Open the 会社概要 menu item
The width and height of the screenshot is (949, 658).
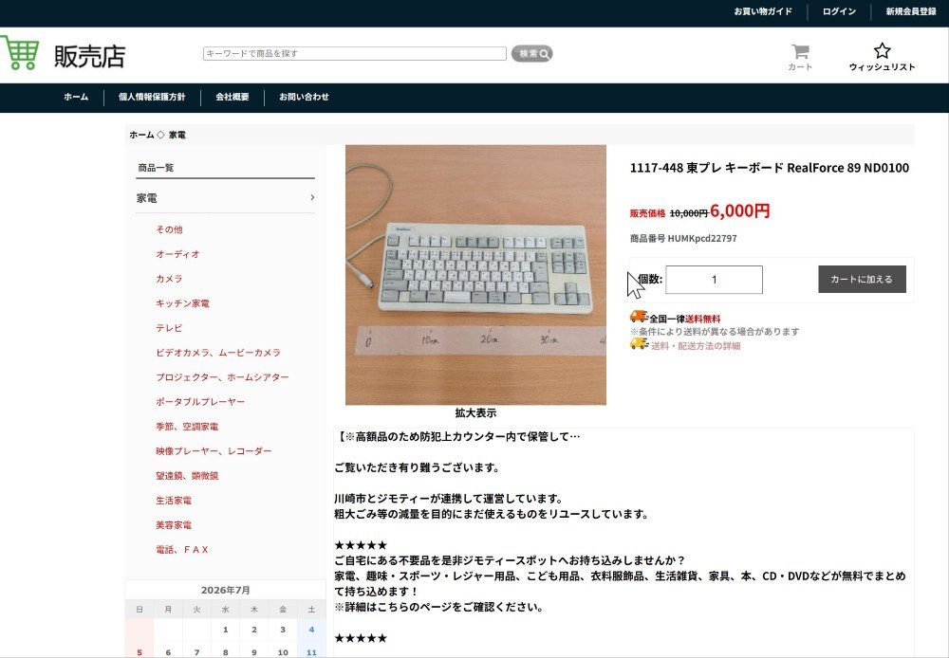coord(233,97)
